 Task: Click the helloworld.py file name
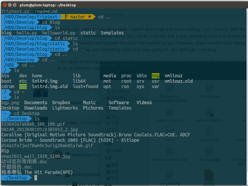click(x=59, y=33)
